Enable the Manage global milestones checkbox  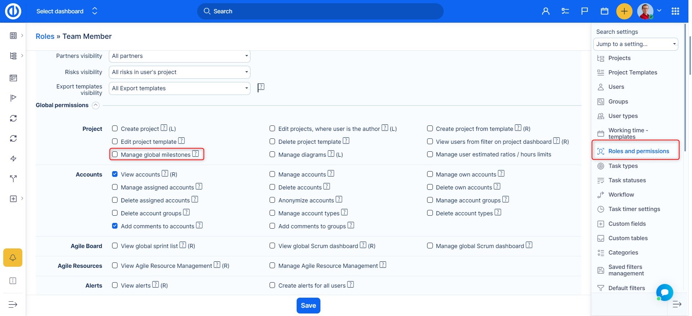pos(115,154)
